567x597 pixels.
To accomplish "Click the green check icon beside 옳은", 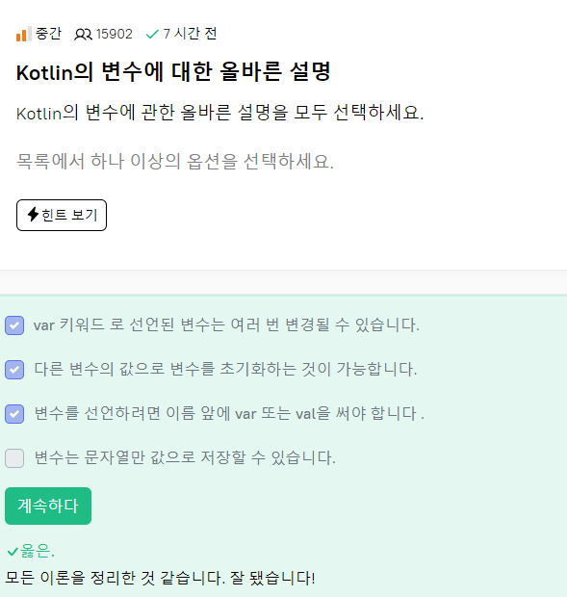I will pyautogui.click(x=13, y=551).
